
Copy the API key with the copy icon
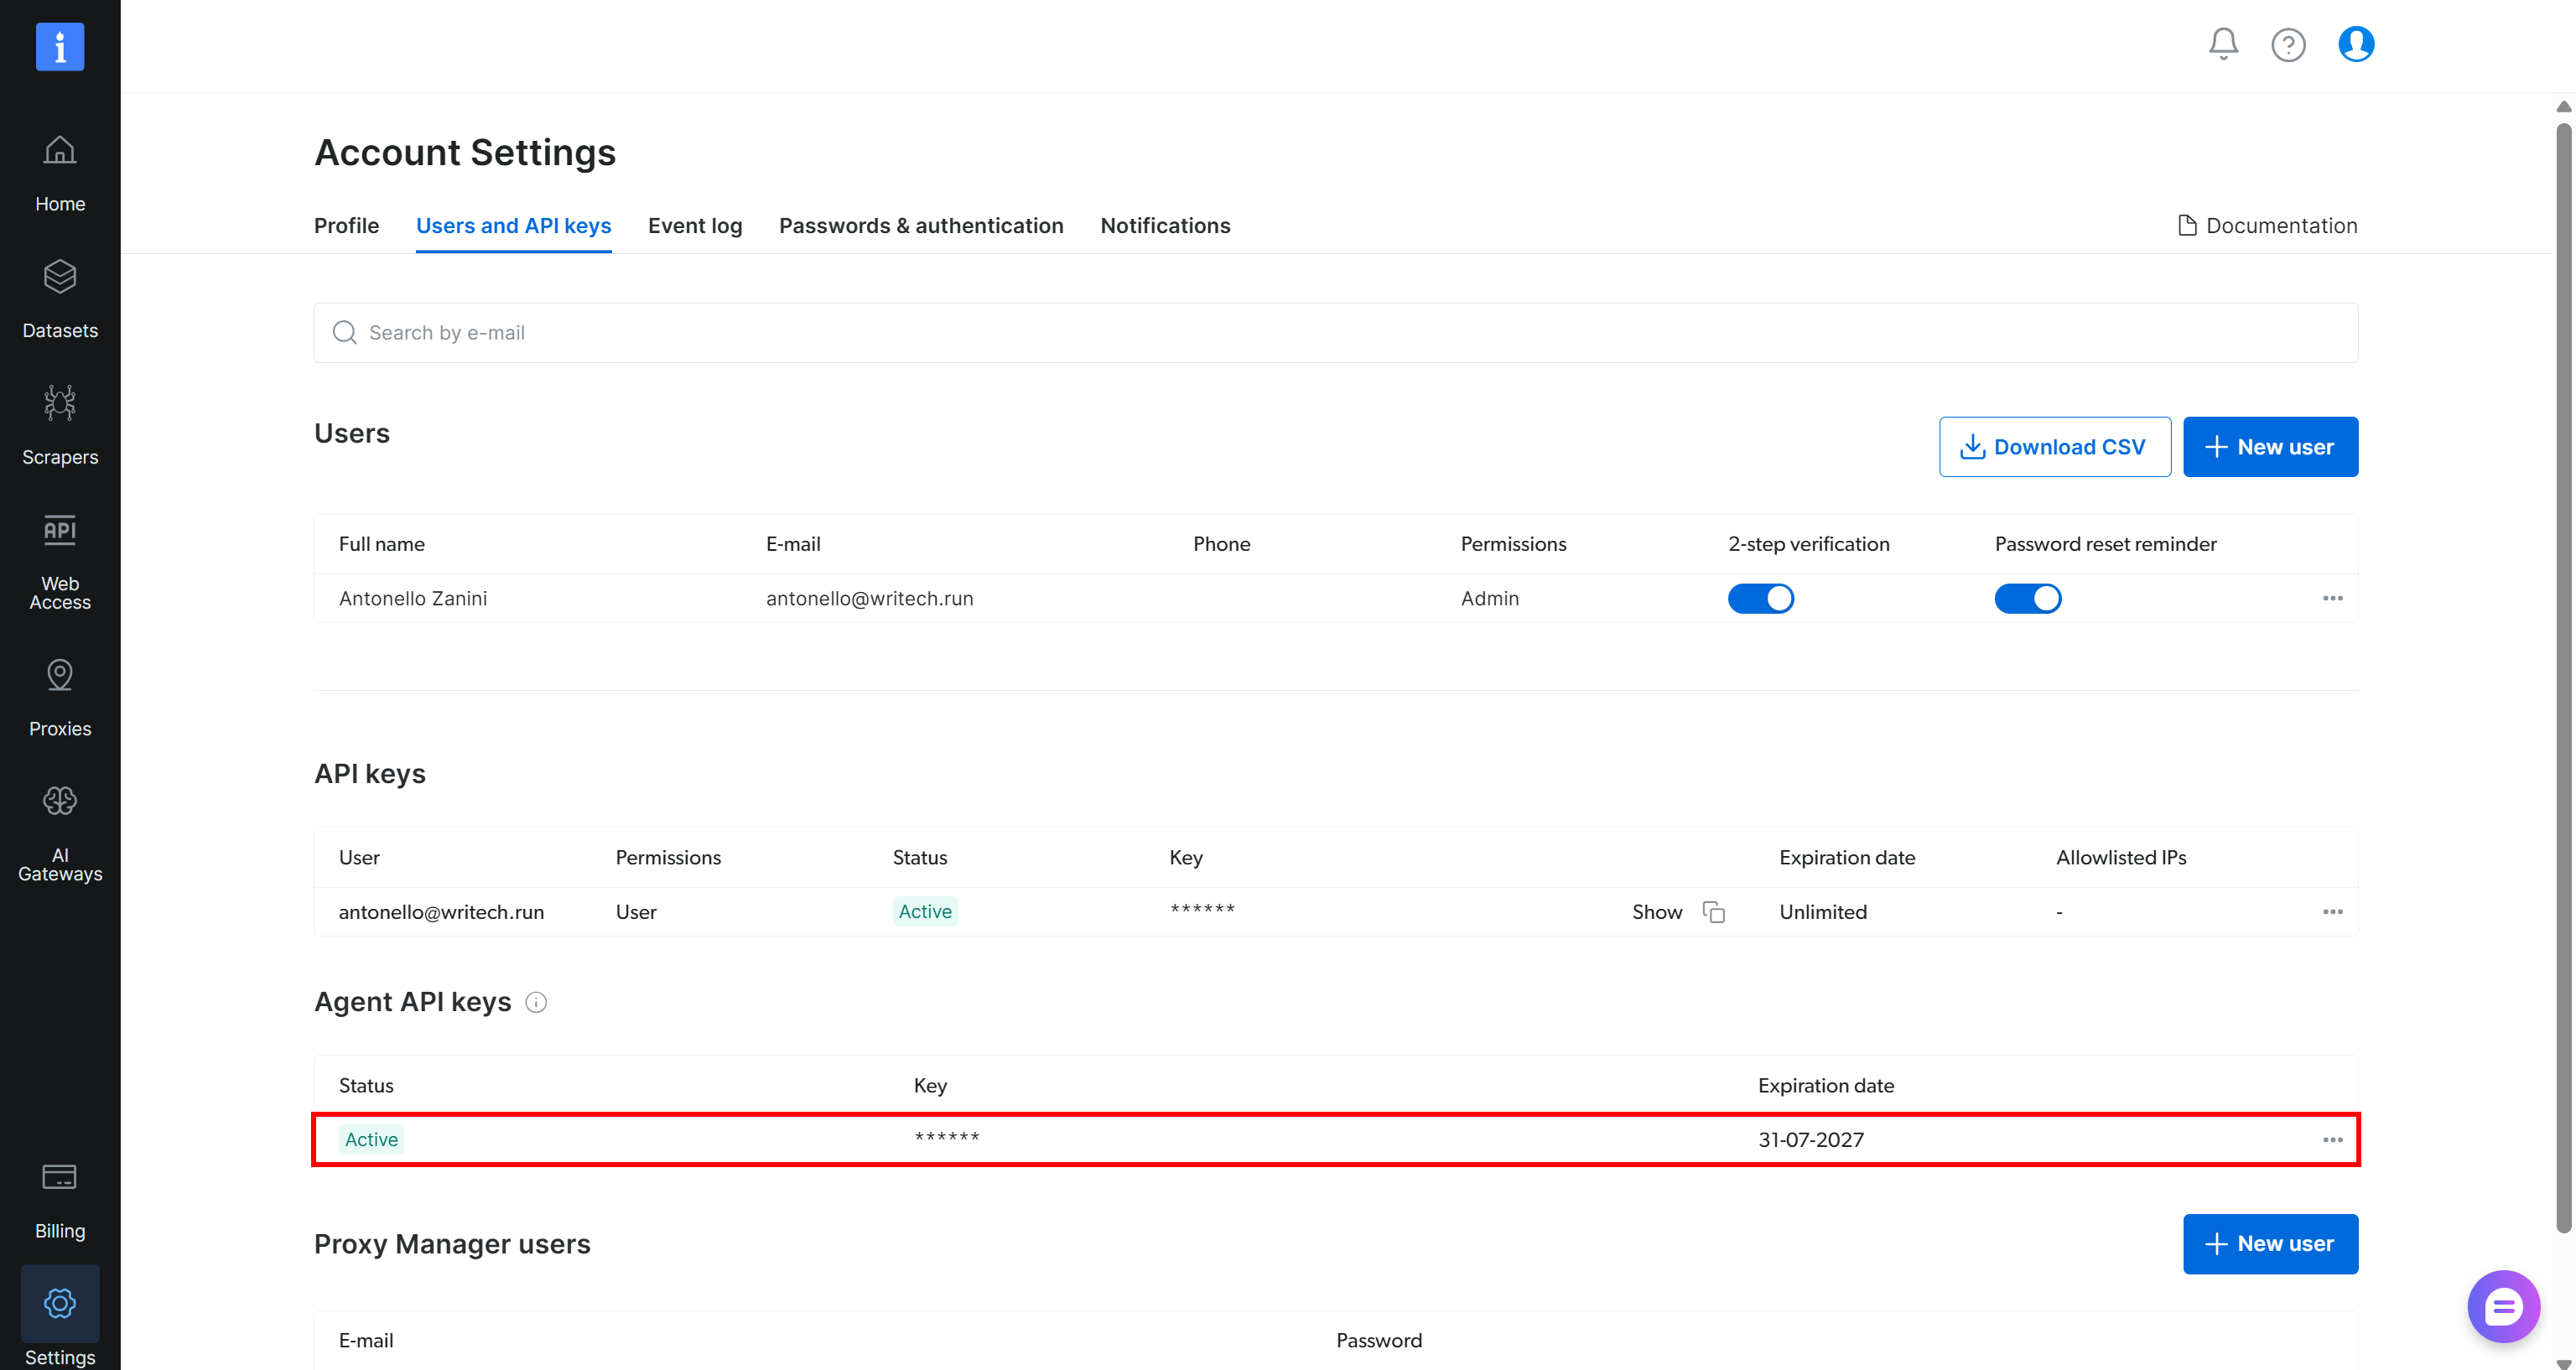coord(1714,912)
